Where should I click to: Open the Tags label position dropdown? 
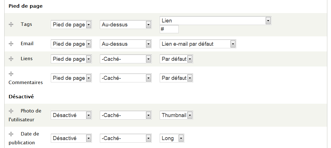coord(125,25)
